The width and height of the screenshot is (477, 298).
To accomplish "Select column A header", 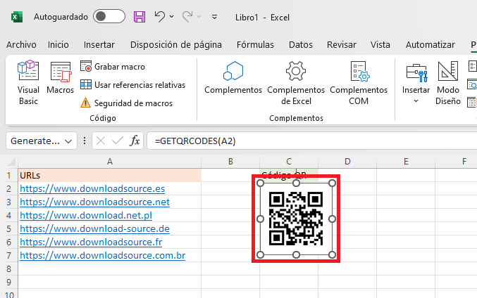I will click(109, 162).
